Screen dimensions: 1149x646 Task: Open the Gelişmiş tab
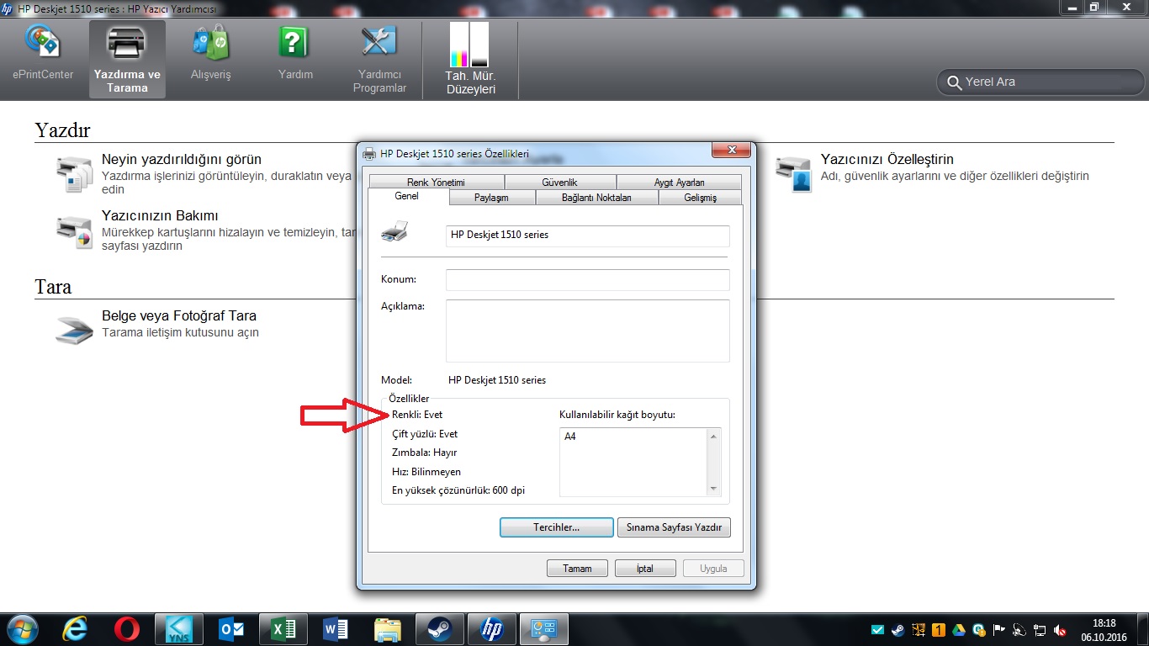tap(700, 198)
